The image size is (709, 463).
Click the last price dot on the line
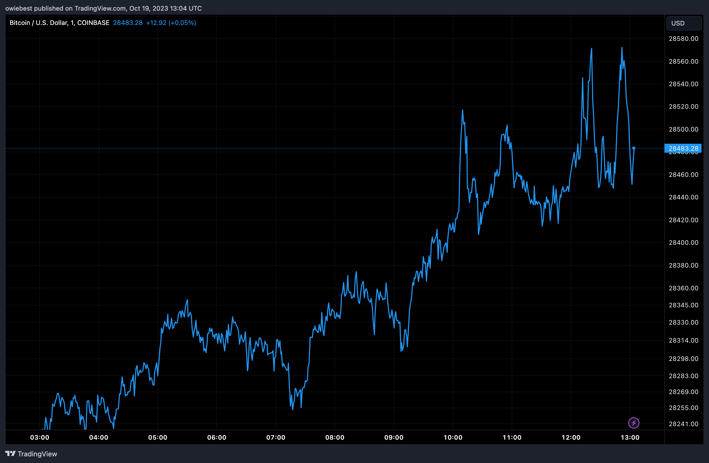click(x=634, y=148)
